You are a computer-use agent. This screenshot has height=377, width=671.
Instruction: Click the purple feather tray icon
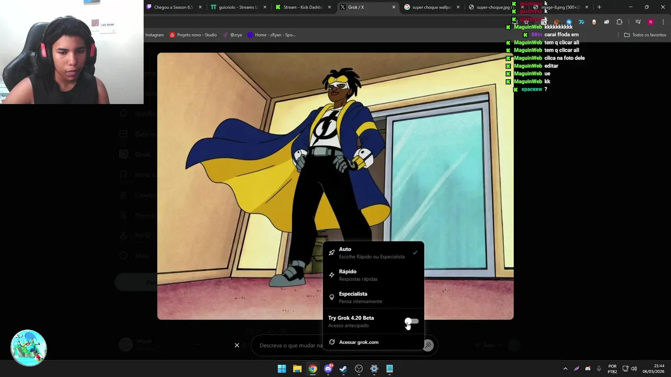pyautogui.click(x=577, y=369)
